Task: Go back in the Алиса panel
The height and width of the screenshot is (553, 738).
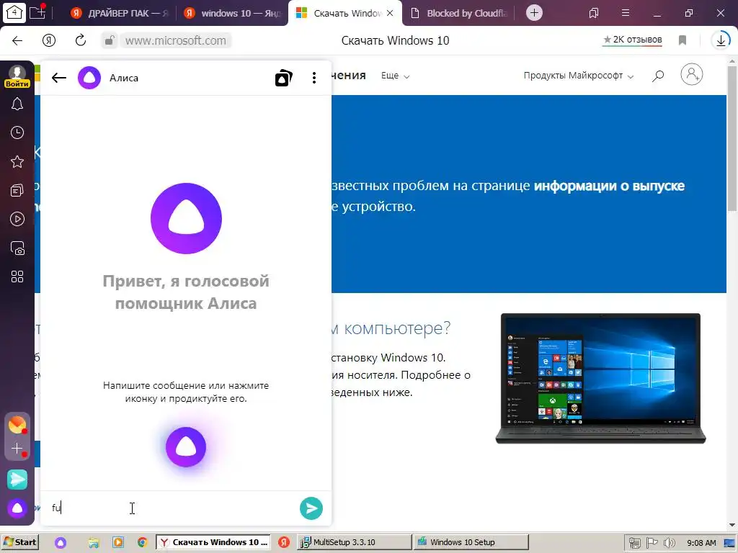Action: coord(59,78)
